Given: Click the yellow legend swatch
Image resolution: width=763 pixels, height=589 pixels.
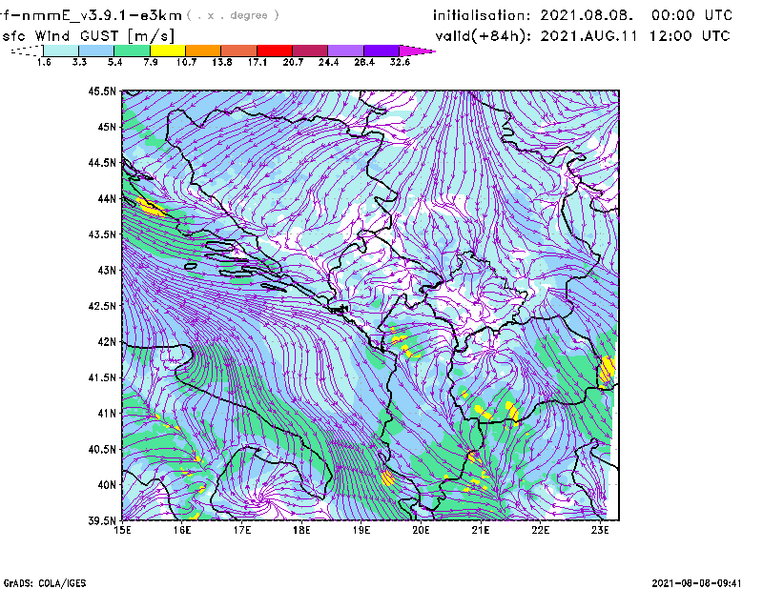Looking at the screenshot, I should [168, 51].
